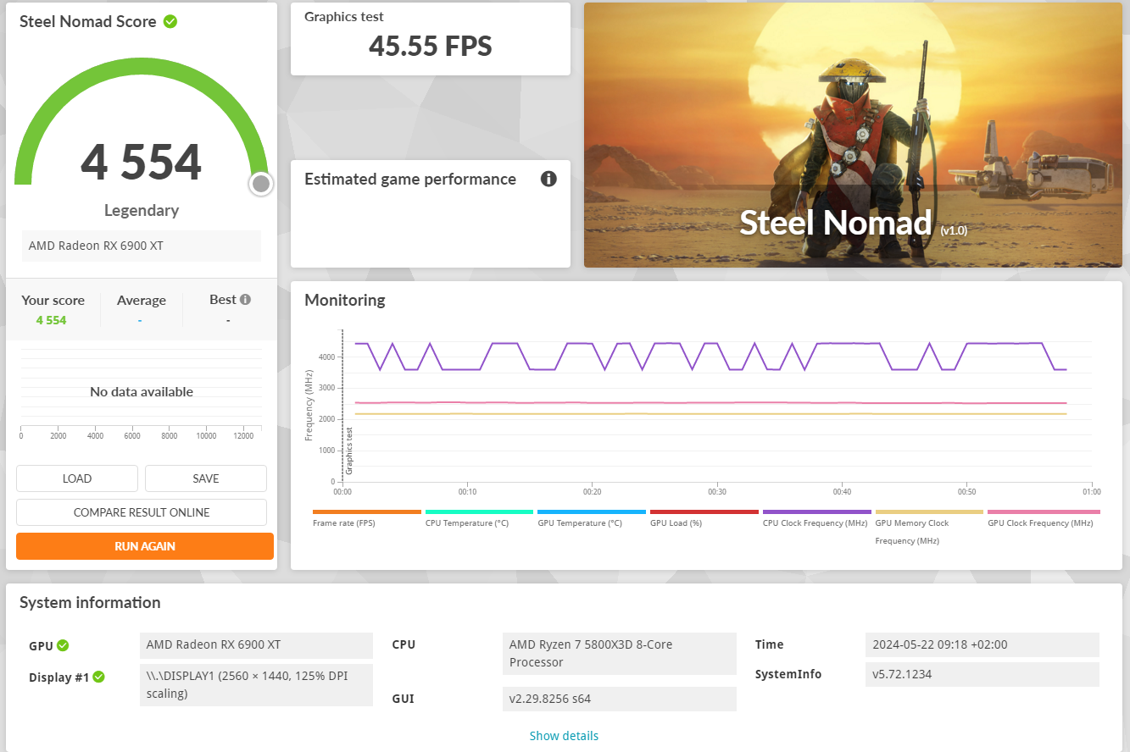Click the green checkmark beside Steel Nomad Score

pyautogui.click(x=170, y=21)
